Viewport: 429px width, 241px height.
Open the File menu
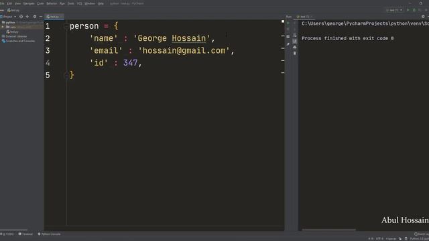point(2,3)
